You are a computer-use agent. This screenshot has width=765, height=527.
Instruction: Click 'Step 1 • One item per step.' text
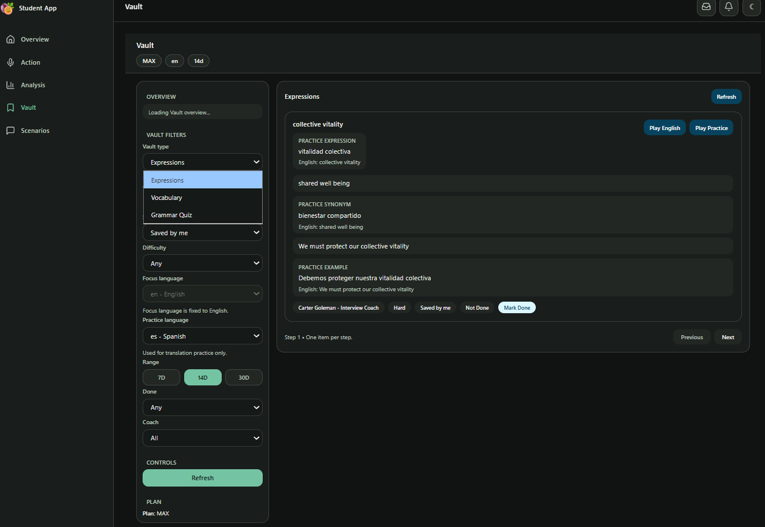point(318,337)
